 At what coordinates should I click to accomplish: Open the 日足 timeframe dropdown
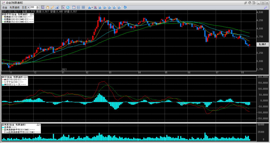(x=25, y=7)
